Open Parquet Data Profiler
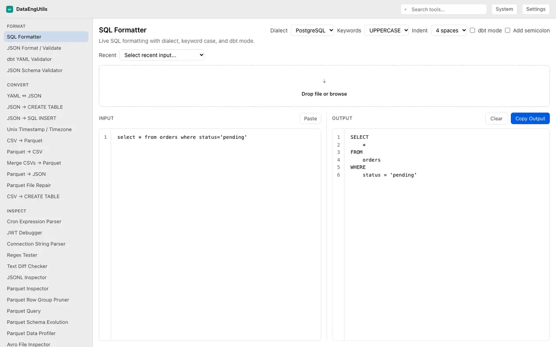556x347 pixels. 46,334
